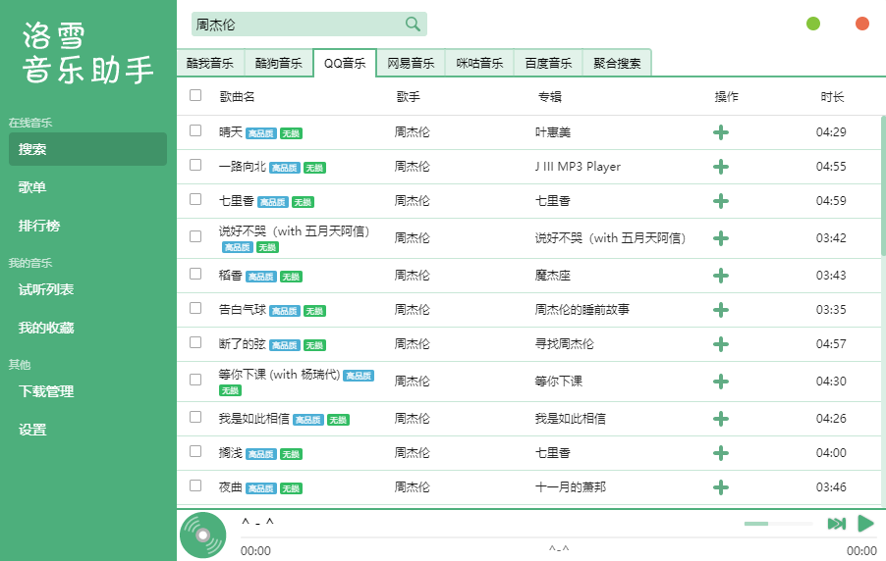Switch to 百度音乐 tab

[x=548, y=63]
